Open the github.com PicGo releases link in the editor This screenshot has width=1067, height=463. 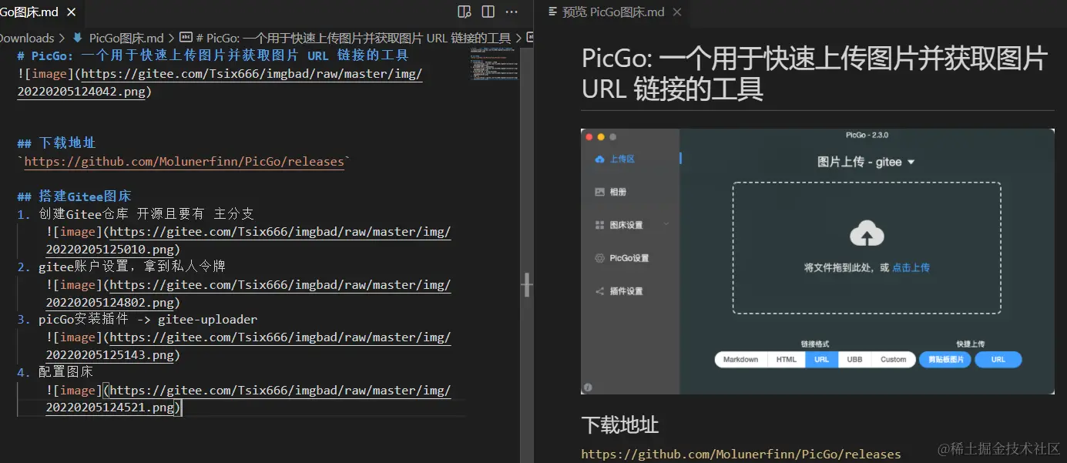(184, 162)
